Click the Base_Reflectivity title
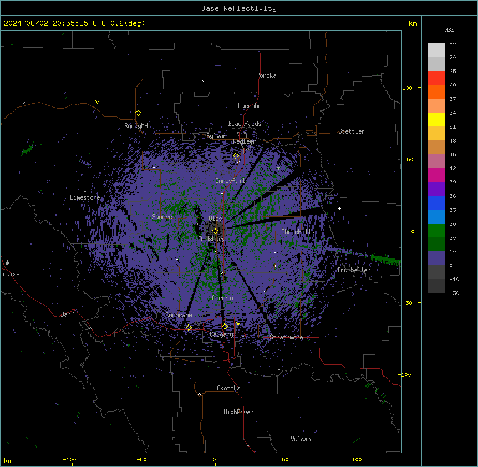 (x=239, y=8)
